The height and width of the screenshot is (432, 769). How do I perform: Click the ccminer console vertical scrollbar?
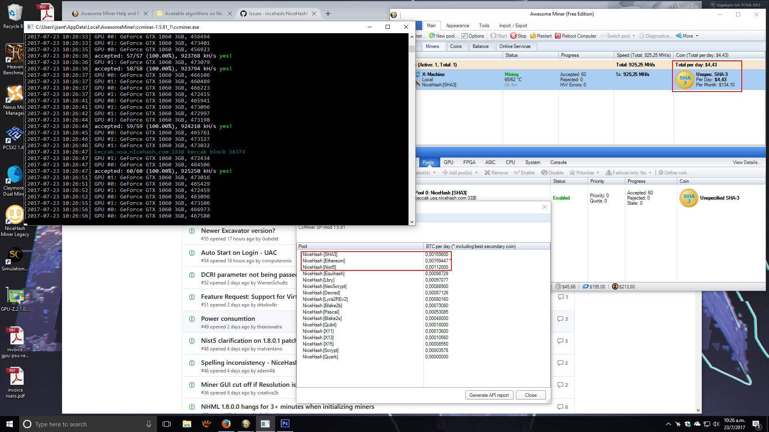(412, 129)
